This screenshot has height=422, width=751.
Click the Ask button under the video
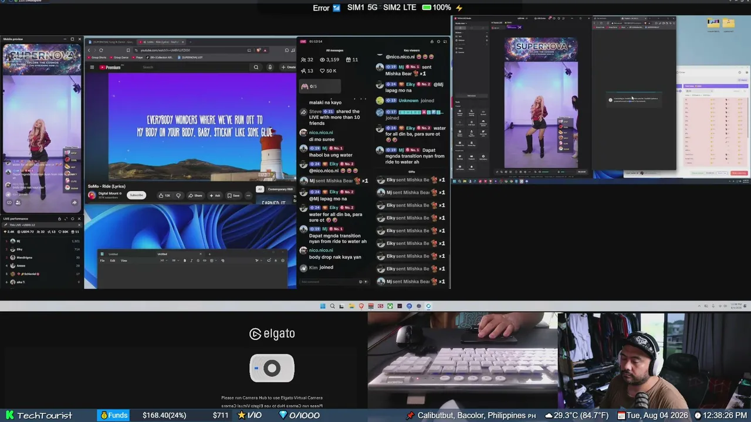pyautogui.click(x=215, y=195)
